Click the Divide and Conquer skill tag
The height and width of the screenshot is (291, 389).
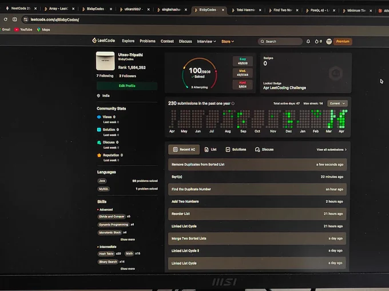[x=112, y=216]
